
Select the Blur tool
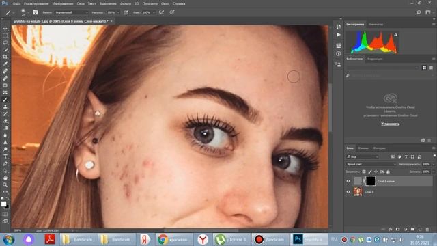click(5, 135)
